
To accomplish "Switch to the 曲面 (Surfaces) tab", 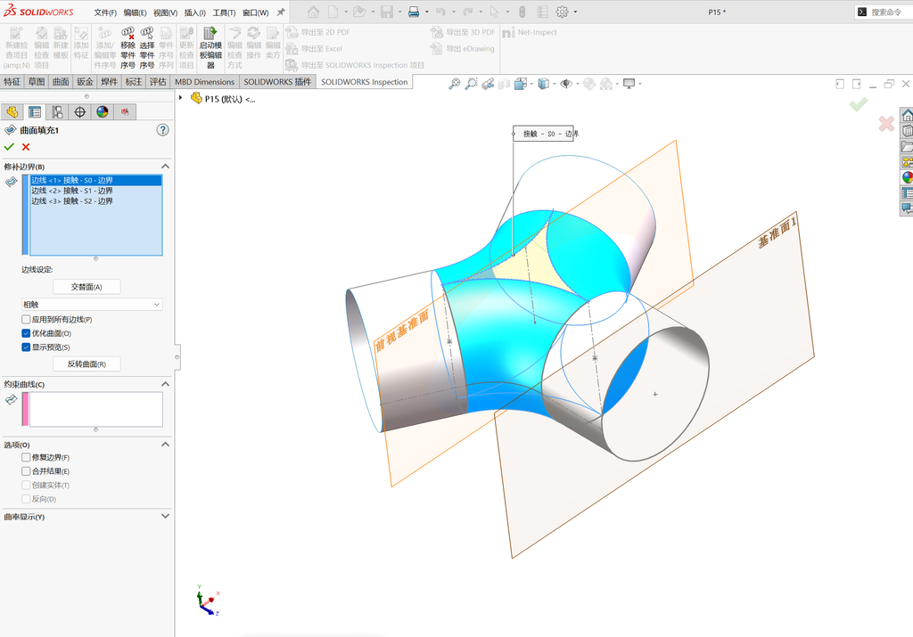I will tap(61, 81).
